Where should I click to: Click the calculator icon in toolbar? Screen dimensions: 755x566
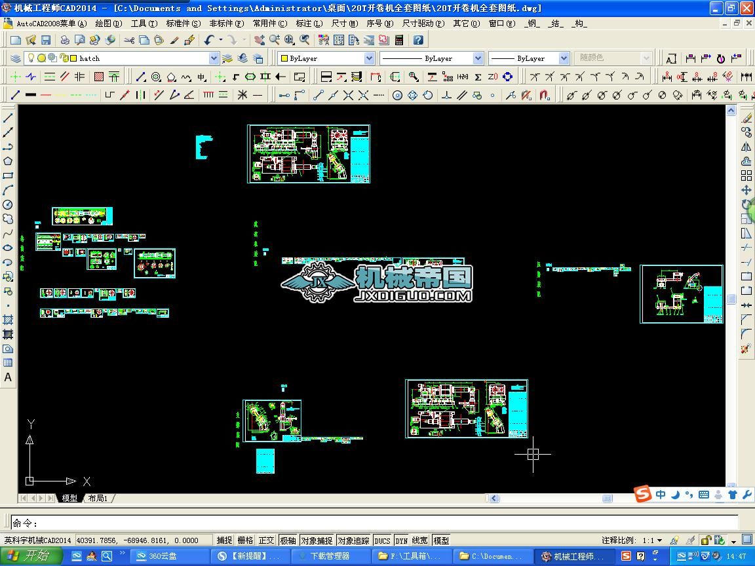(x=399, y=41)
